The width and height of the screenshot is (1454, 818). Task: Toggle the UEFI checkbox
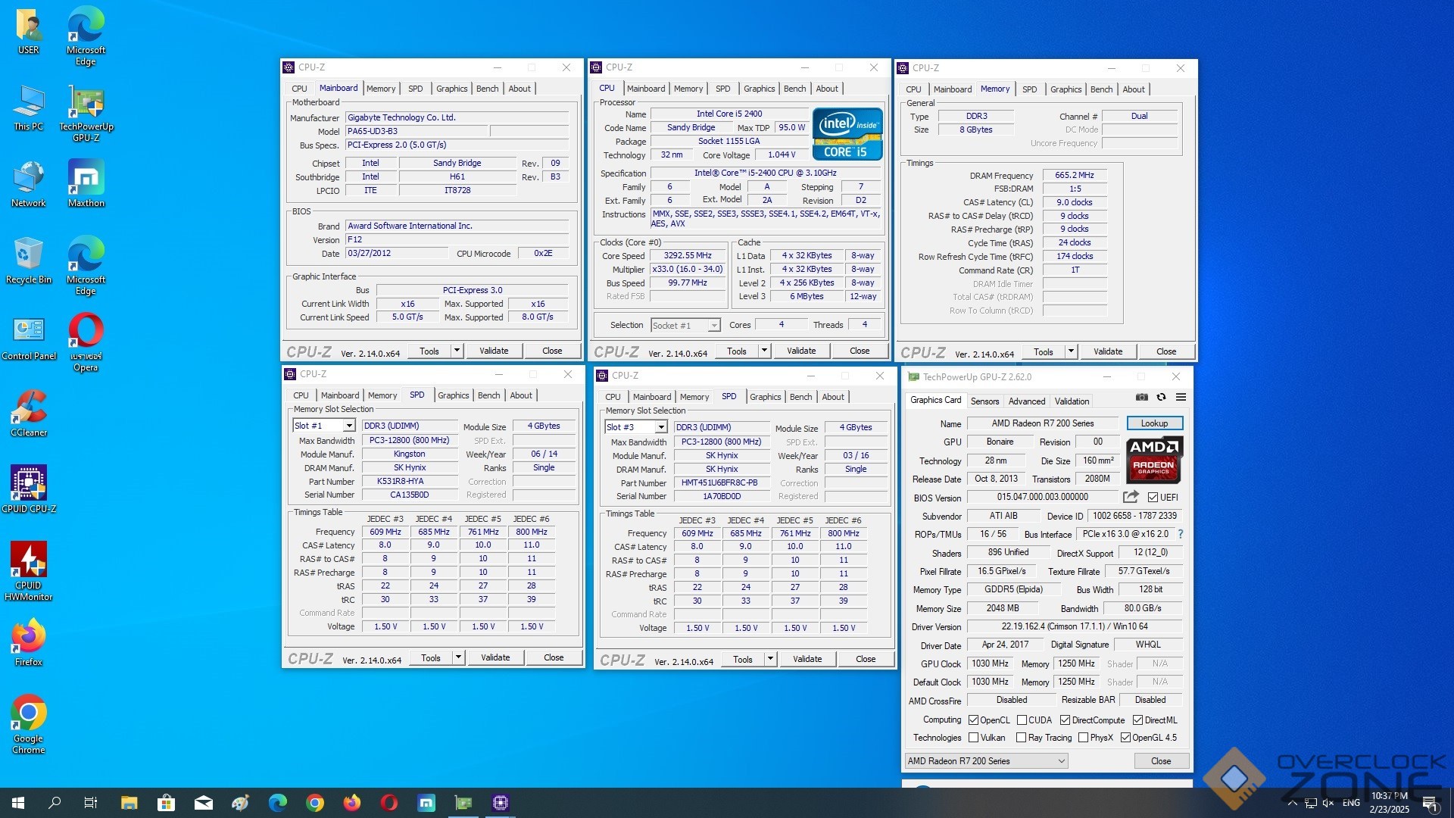click(x=1153, y=498)
